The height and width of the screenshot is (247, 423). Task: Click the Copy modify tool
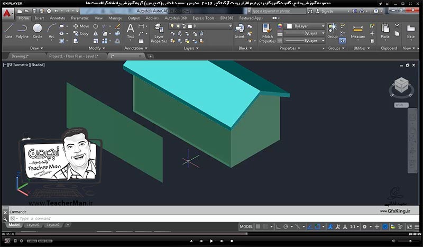[81, 33]
